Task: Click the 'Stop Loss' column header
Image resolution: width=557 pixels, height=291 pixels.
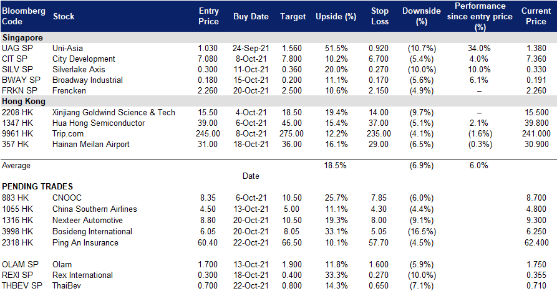Action: [380, 16]
